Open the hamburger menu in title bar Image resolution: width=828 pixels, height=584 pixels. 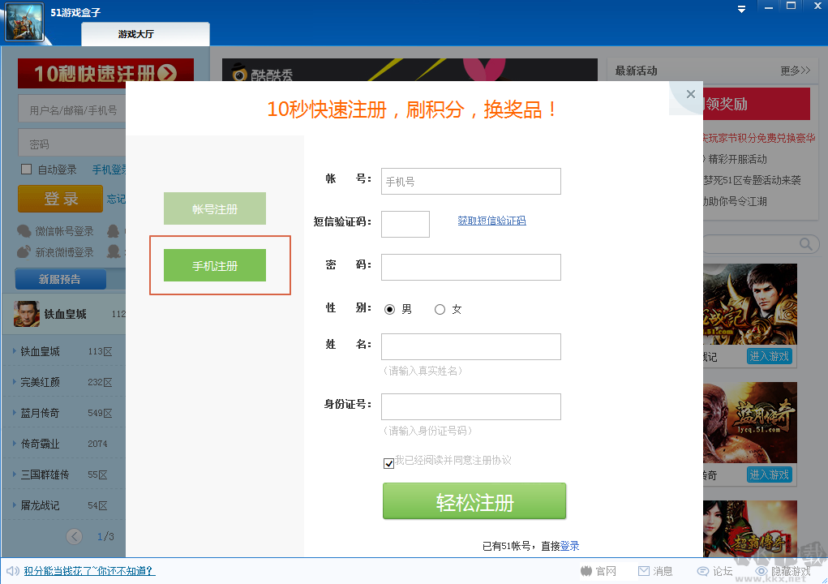740,8
